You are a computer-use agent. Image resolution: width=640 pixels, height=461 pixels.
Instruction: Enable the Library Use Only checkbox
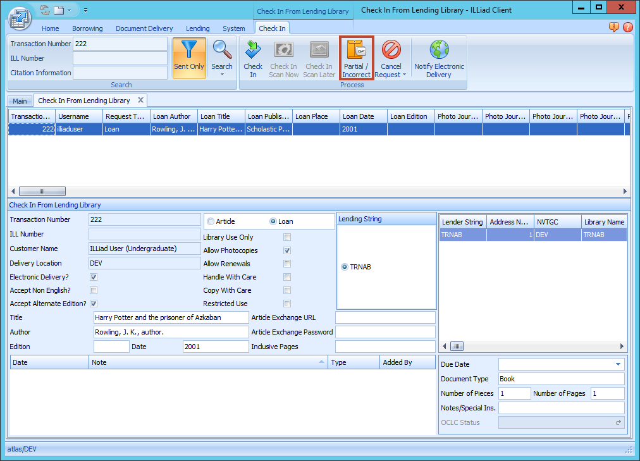tap(286, 237)
